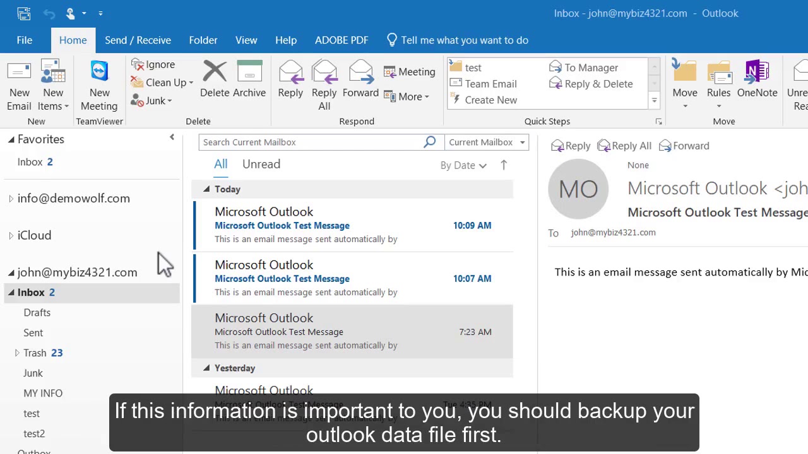Click Reply All in reading pane
Screen dimensions: 808x454
(x=624, y=146)
